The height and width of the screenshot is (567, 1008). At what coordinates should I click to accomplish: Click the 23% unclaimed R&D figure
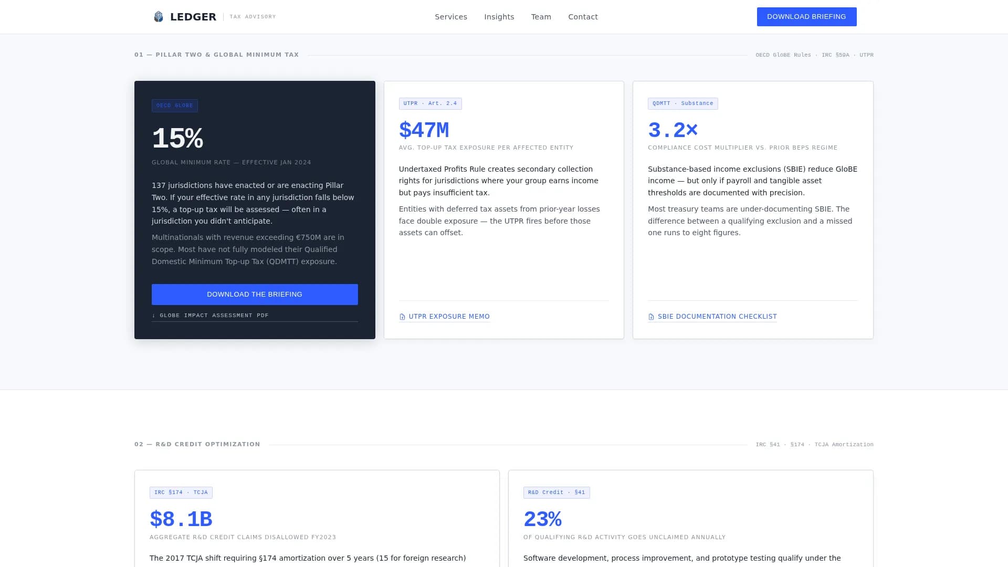542,519
